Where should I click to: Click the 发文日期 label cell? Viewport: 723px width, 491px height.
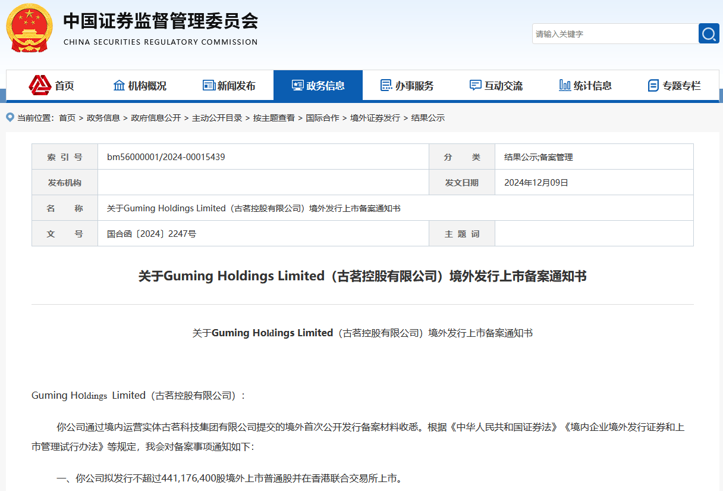pyautogui.click(x=462, y=183)
